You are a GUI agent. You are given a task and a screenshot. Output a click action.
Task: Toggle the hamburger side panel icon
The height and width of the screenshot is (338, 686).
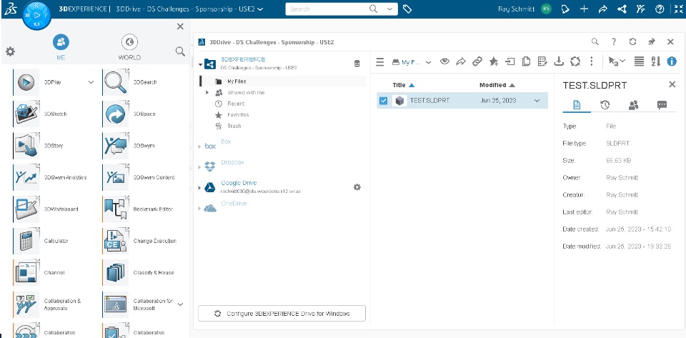coord(379,62)
